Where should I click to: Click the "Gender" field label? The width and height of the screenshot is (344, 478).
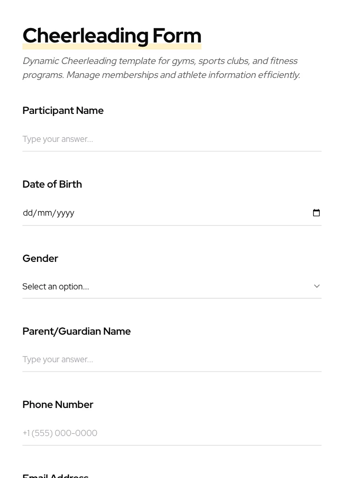[40, 259]
